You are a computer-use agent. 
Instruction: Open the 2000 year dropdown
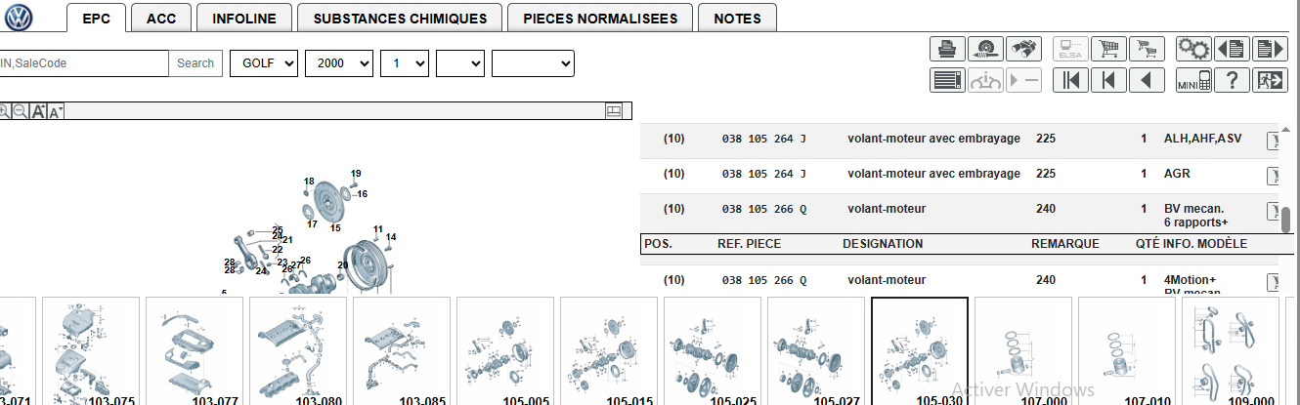click(339, 63)
